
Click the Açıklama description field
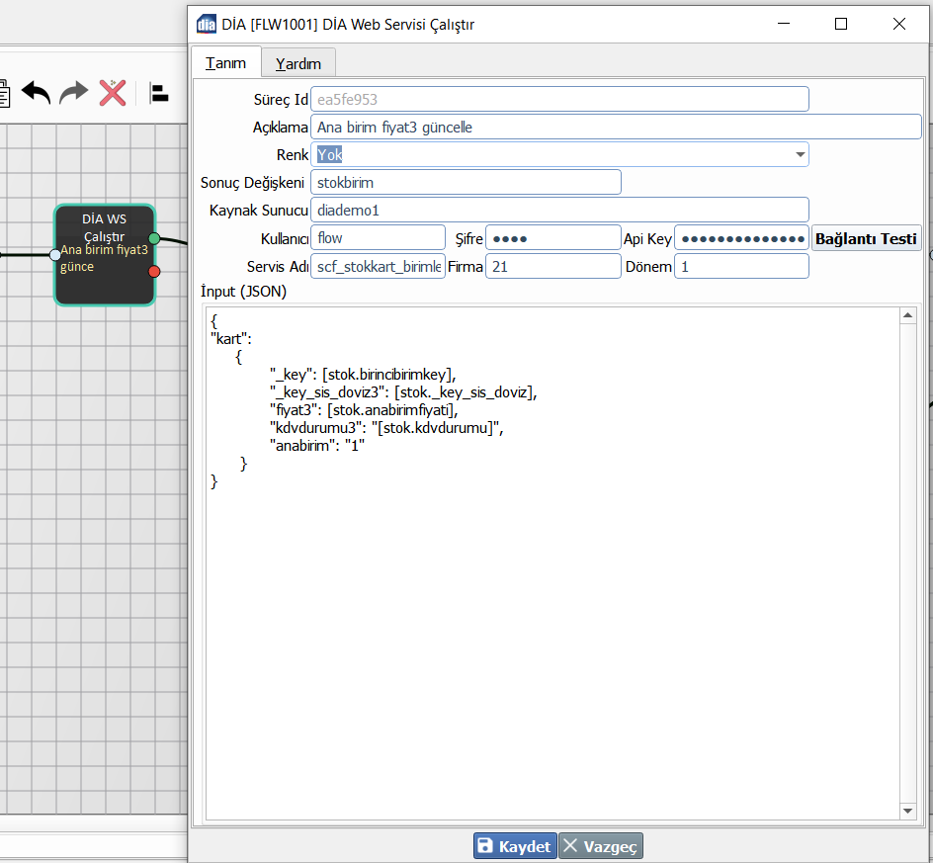[615, 128]
